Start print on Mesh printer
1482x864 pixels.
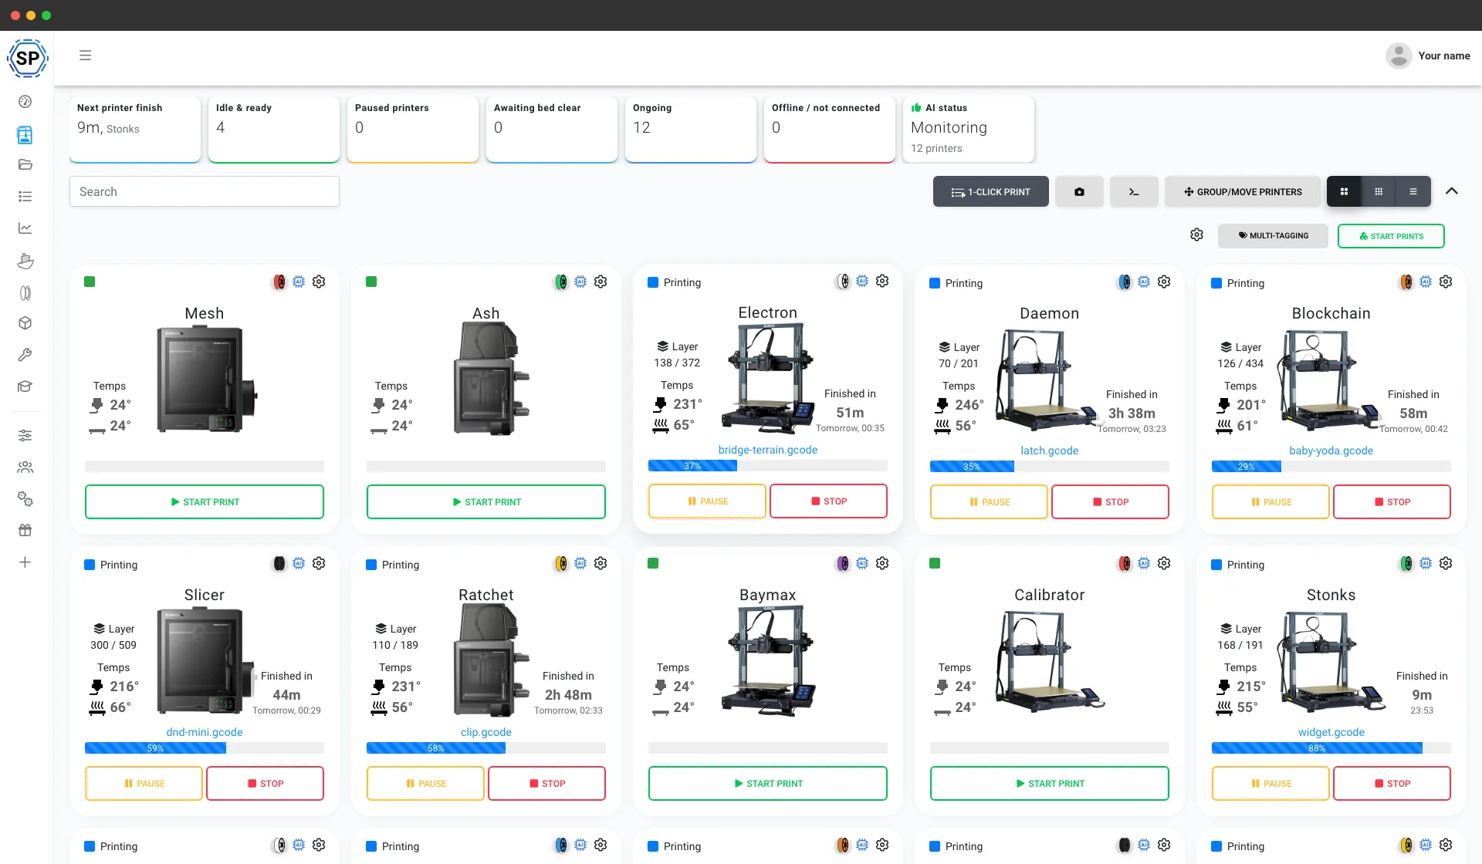[x=205, y=501]
